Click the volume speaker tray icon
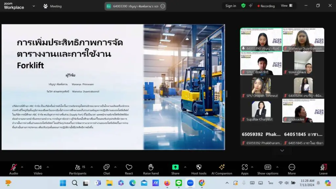The width and height of the screenshot is (336, 189). tap(286, 183)
